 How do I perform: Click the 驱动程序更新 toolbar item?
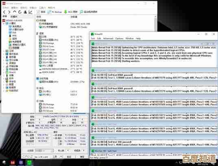click(x=89, y=12)
